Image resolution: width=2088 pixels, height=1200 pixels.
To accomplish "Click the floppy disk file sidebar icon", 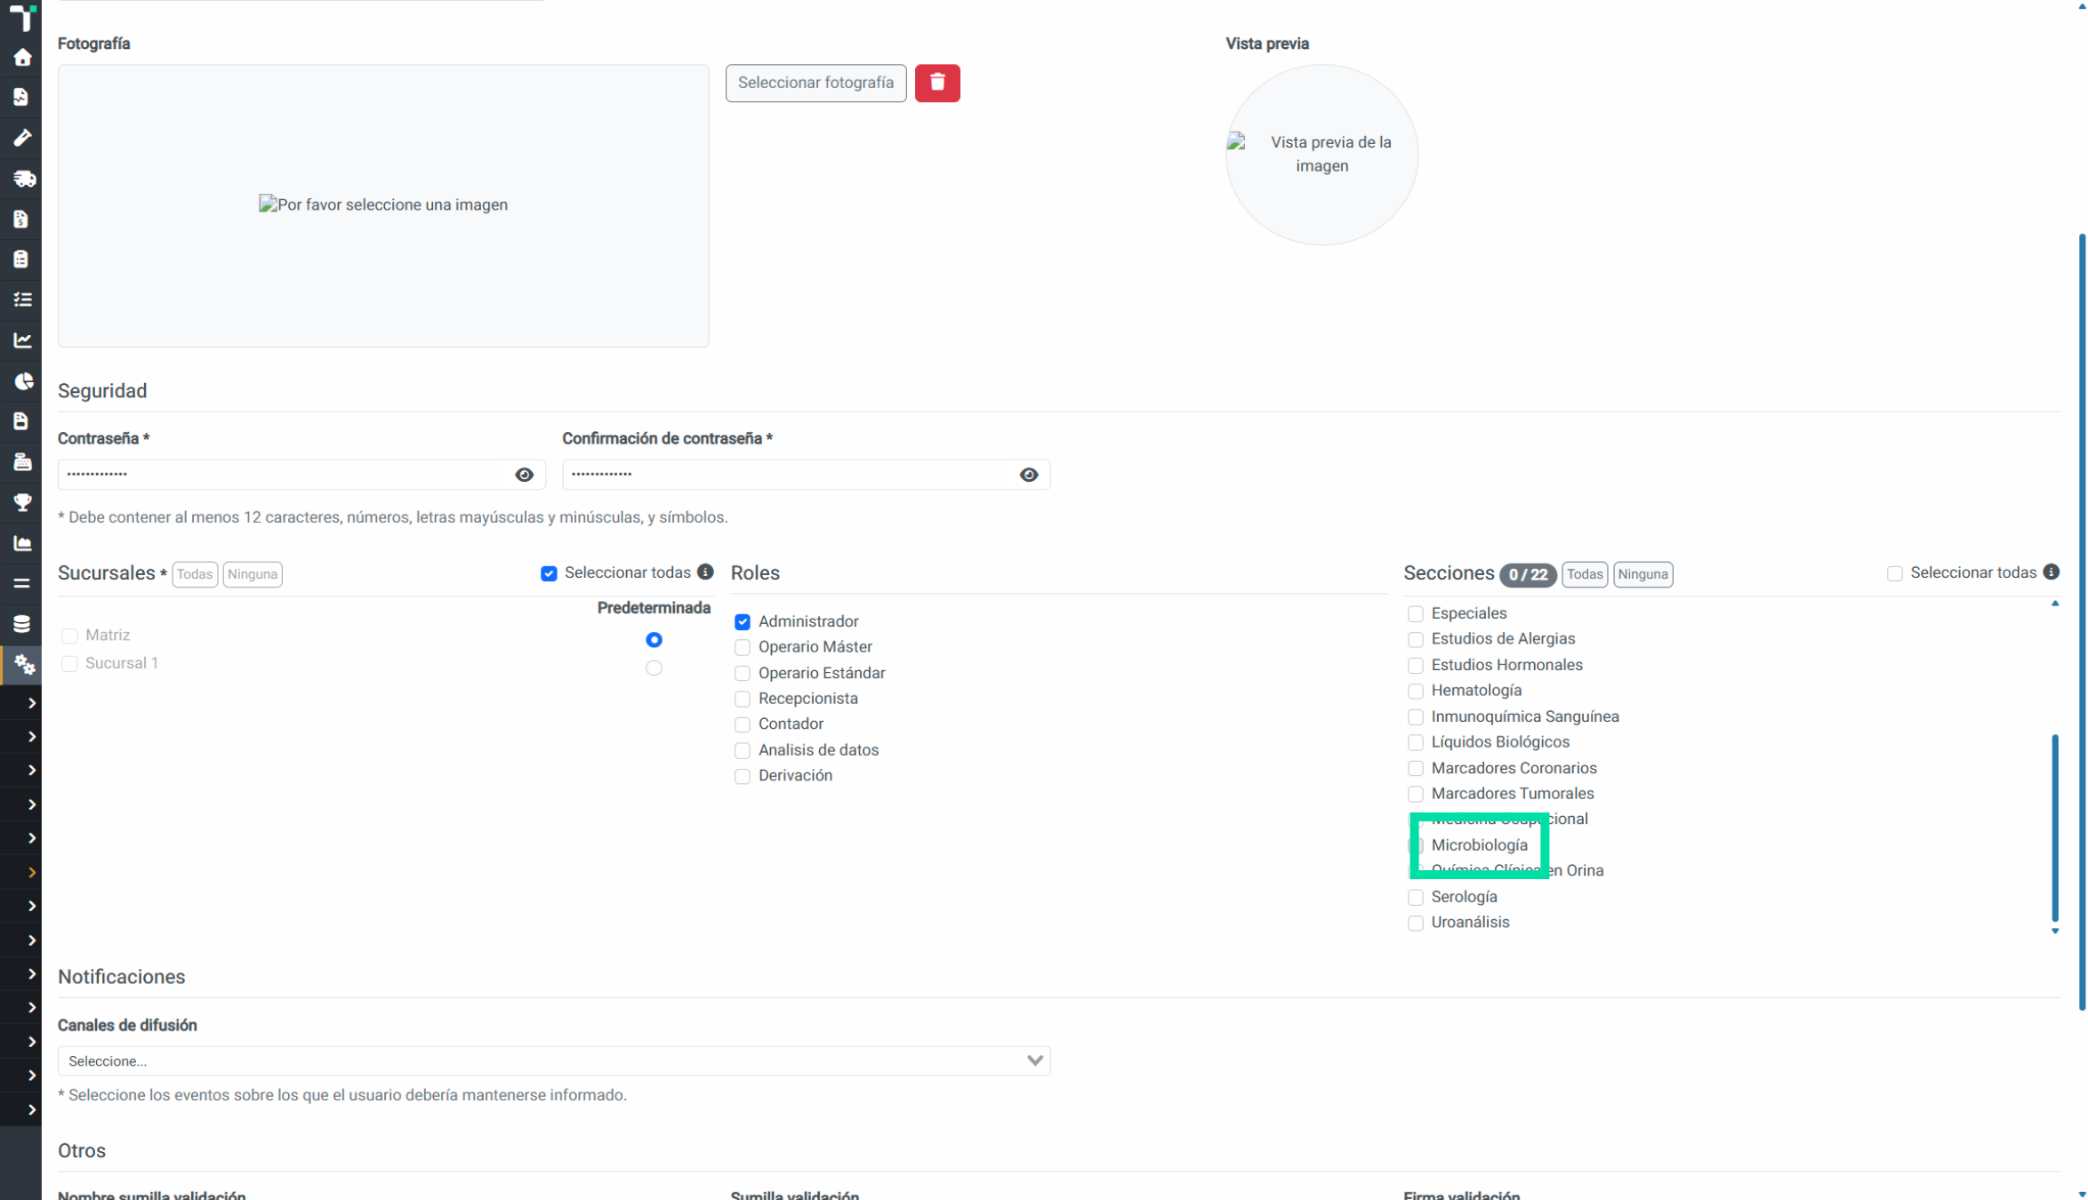I will coord(21,421).
